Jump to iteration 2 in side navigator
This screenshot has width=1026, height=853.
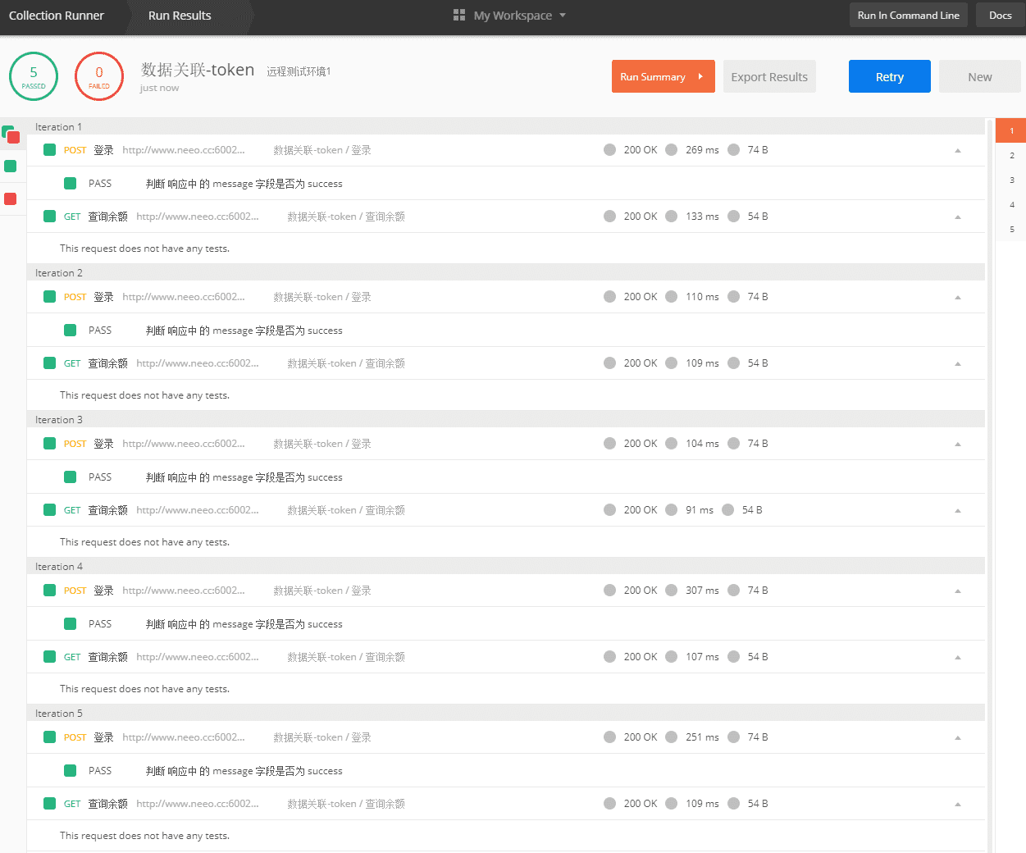tap(1011, 156)
